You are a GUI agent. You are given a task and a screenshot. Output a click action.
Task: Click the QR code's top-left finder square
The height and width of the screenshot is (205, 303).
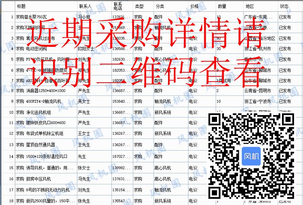click(216, 120)
